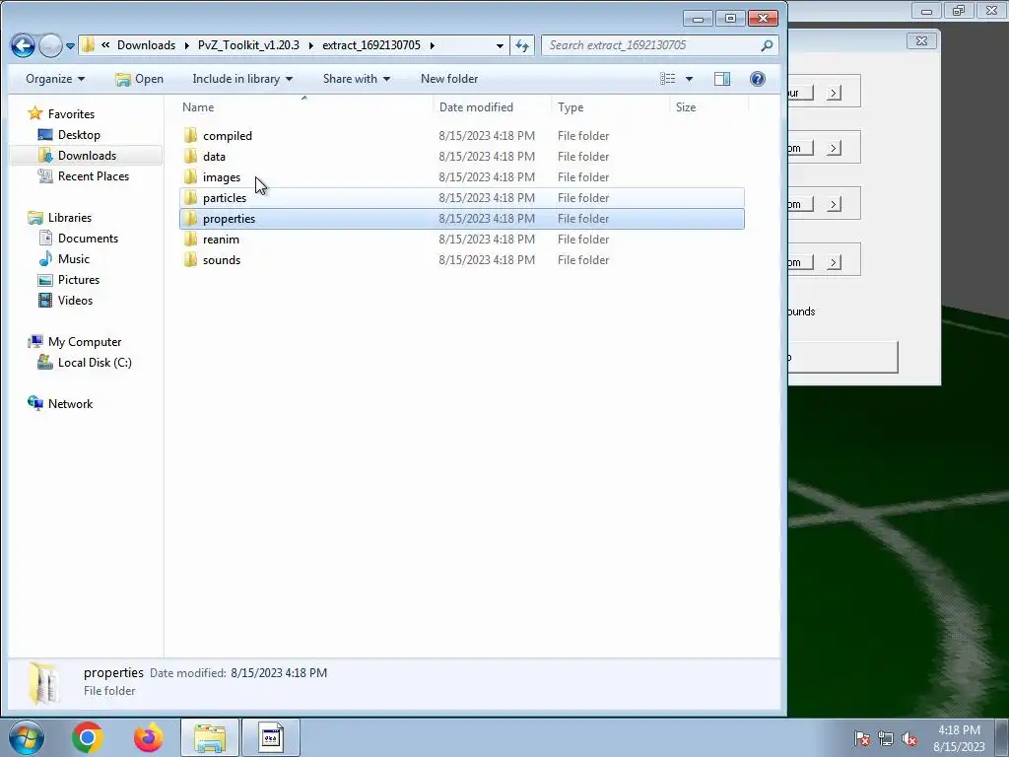Open Pictures library
Screen dimensions: 1009x757
79,279
